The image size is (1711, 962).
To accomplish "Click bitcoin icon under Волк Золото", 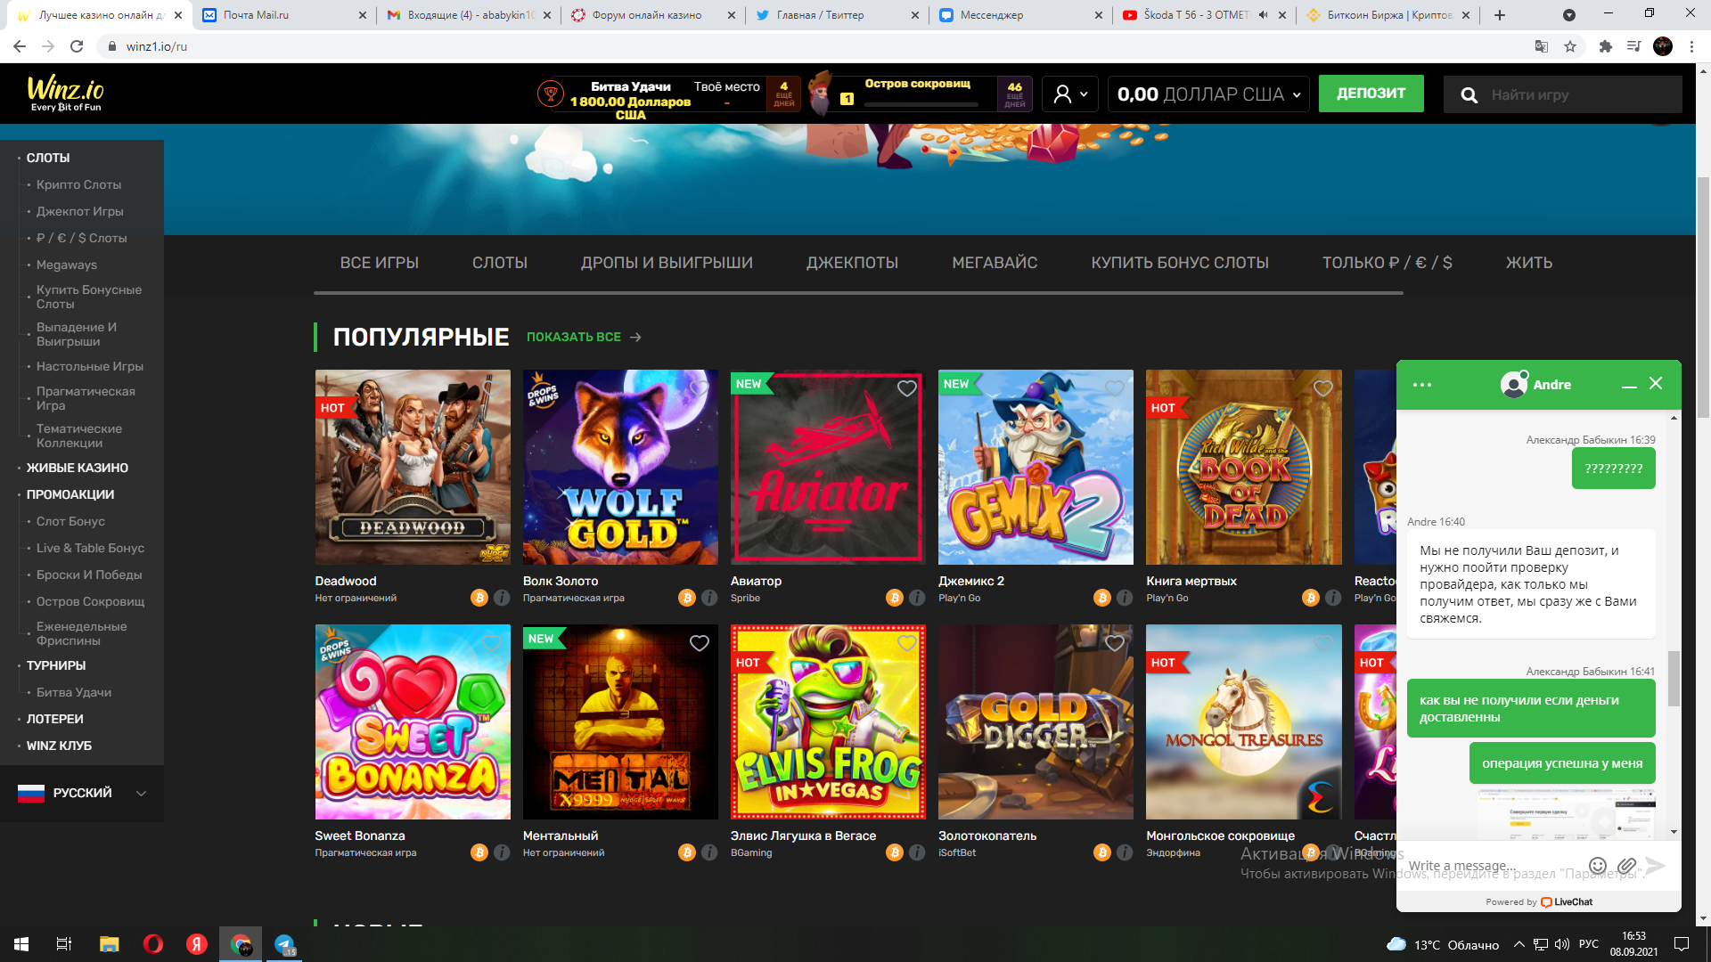I will 687,598.
